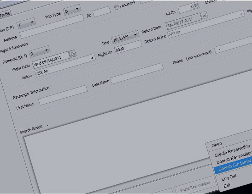
Task: Open the Airline combo box showing ABX Air
Action: [65, 65]
